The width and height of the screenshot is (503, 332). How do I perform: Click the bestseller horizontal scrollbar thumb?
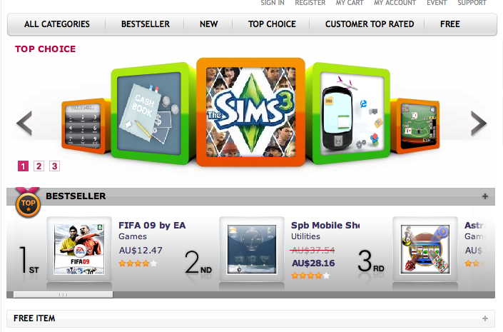pos(63,294)
